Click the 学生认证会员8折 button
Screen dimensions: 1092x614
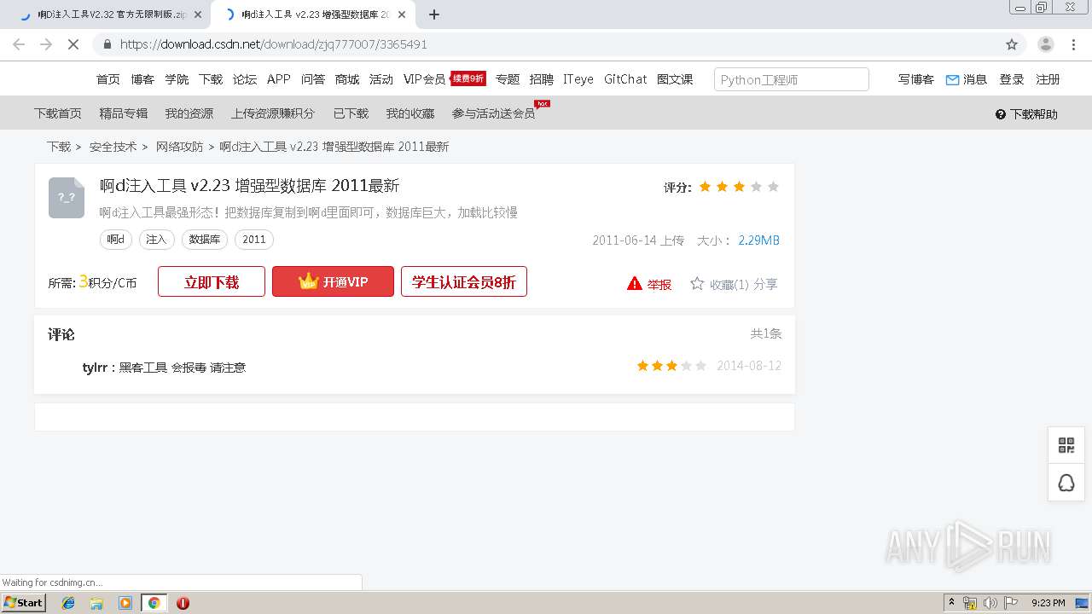464,281
